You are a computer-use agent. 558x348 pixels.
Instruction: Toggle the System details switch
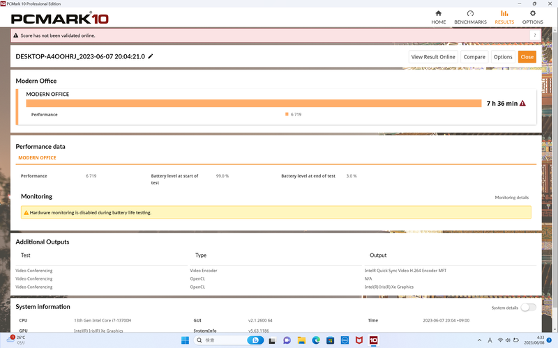(529, 308)
